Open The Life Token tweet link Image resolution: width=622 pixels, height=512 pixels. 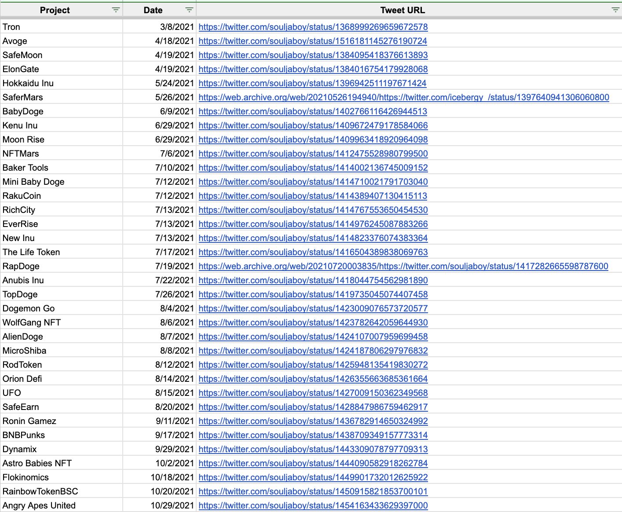pyautogui.click(x=313, y=252)
